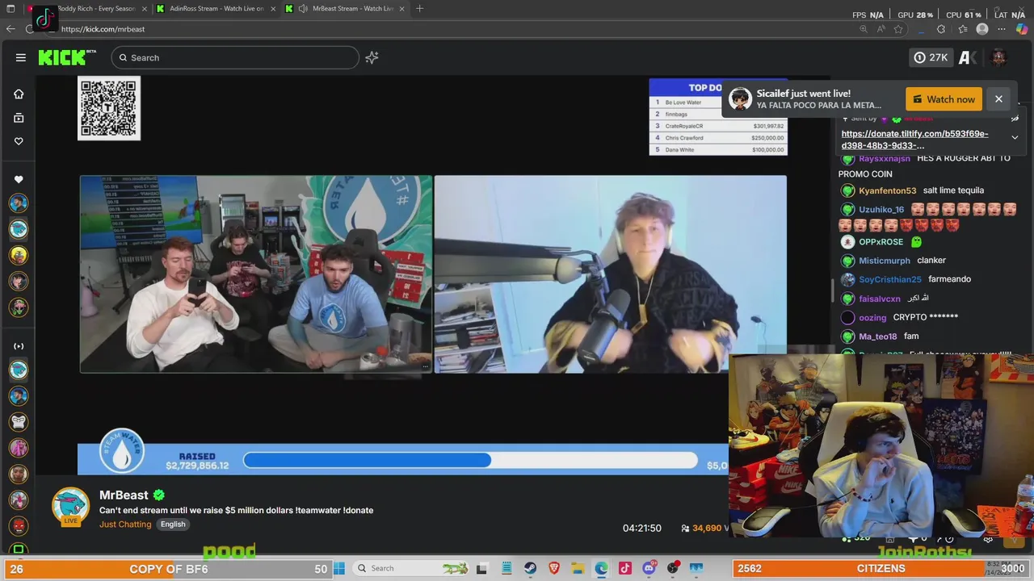Viewport: 1034px width, 581px height.
Task: Mute the MrBeast tab via speaker icon
Action: click(x=303, y=8)
